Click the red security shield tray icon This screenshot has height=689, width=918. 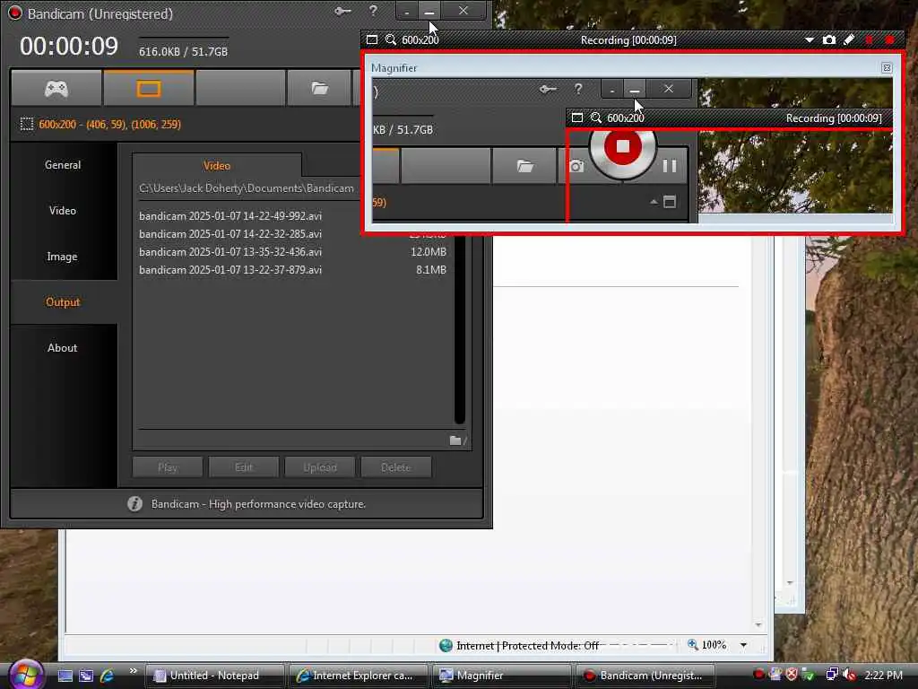pos(792,675)
